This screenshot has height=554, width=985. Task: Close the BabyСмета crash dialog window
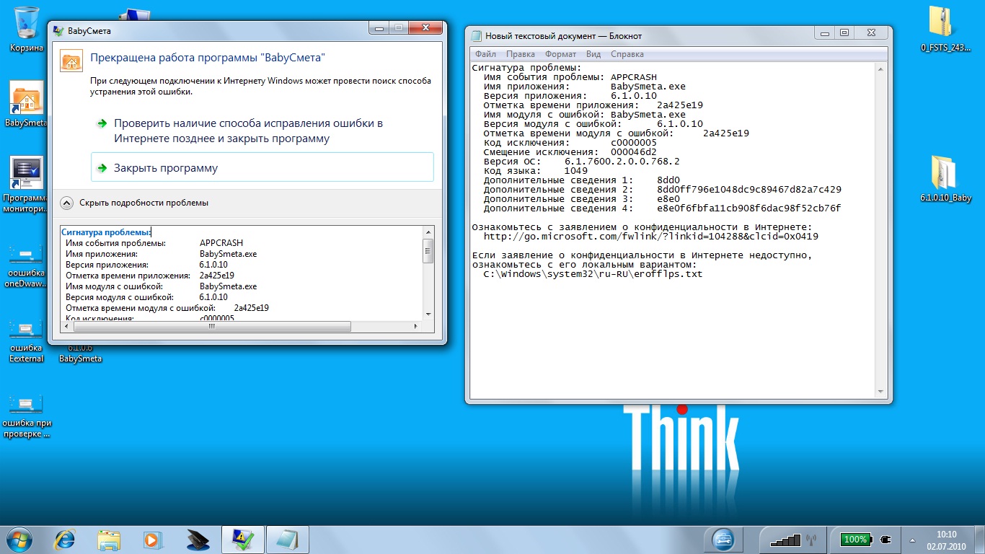(x=424, y=28)
